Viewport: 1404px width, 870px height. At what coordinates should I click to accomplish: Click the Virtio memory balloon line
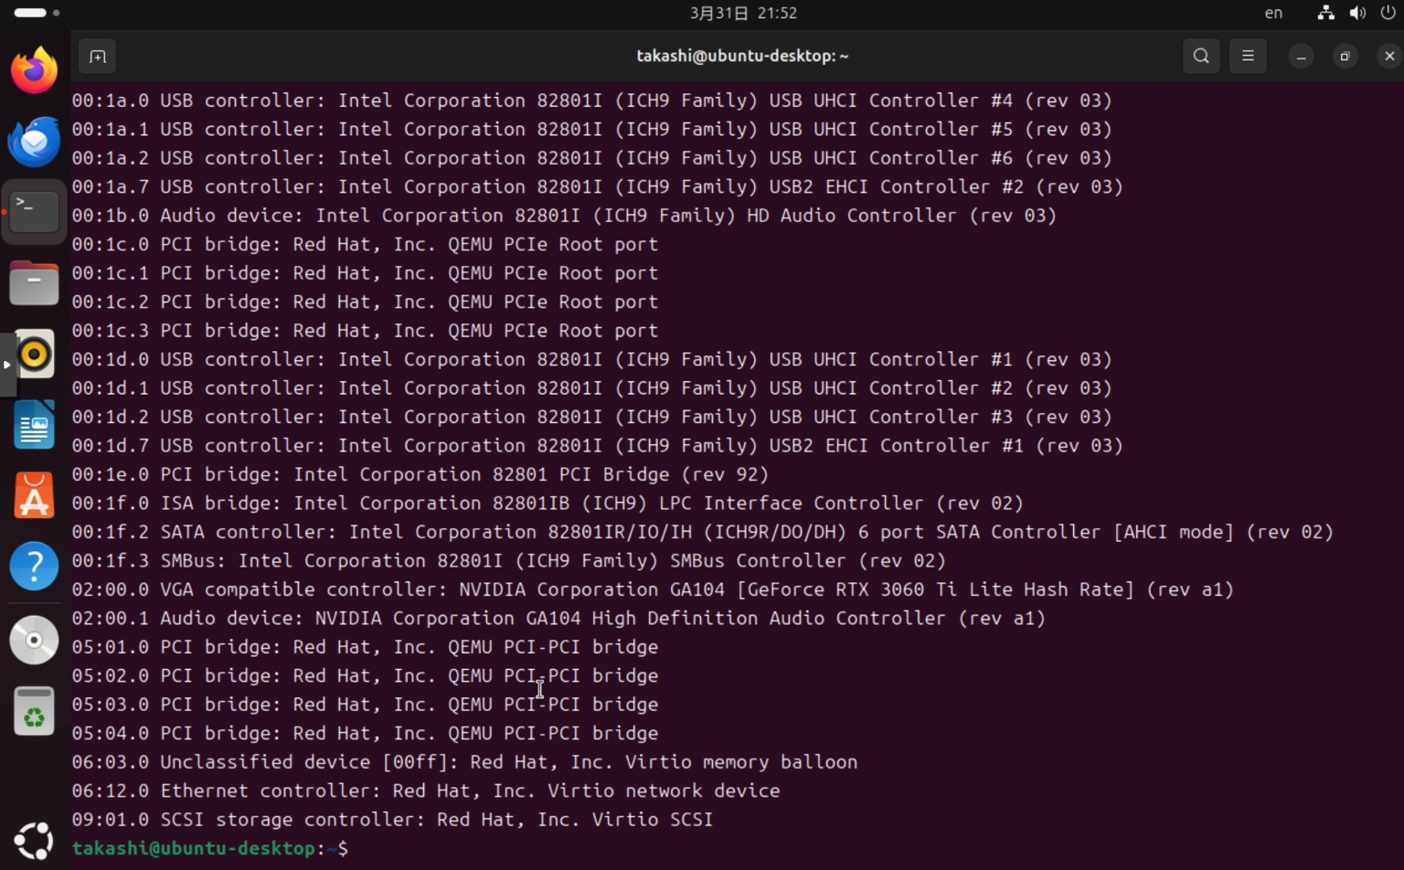[x=464, y=762]
